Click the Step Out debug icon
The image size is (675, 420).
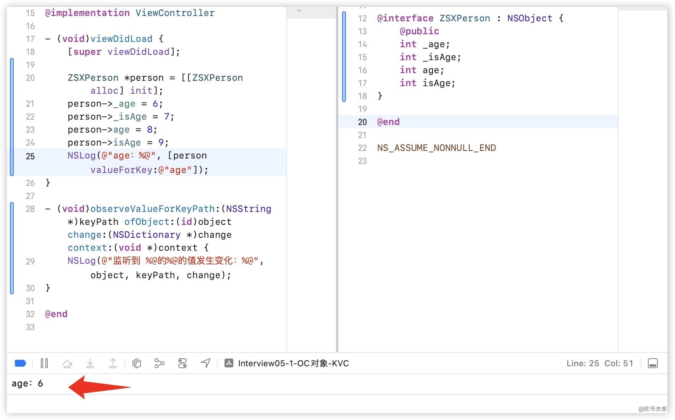tap(113, 363)
